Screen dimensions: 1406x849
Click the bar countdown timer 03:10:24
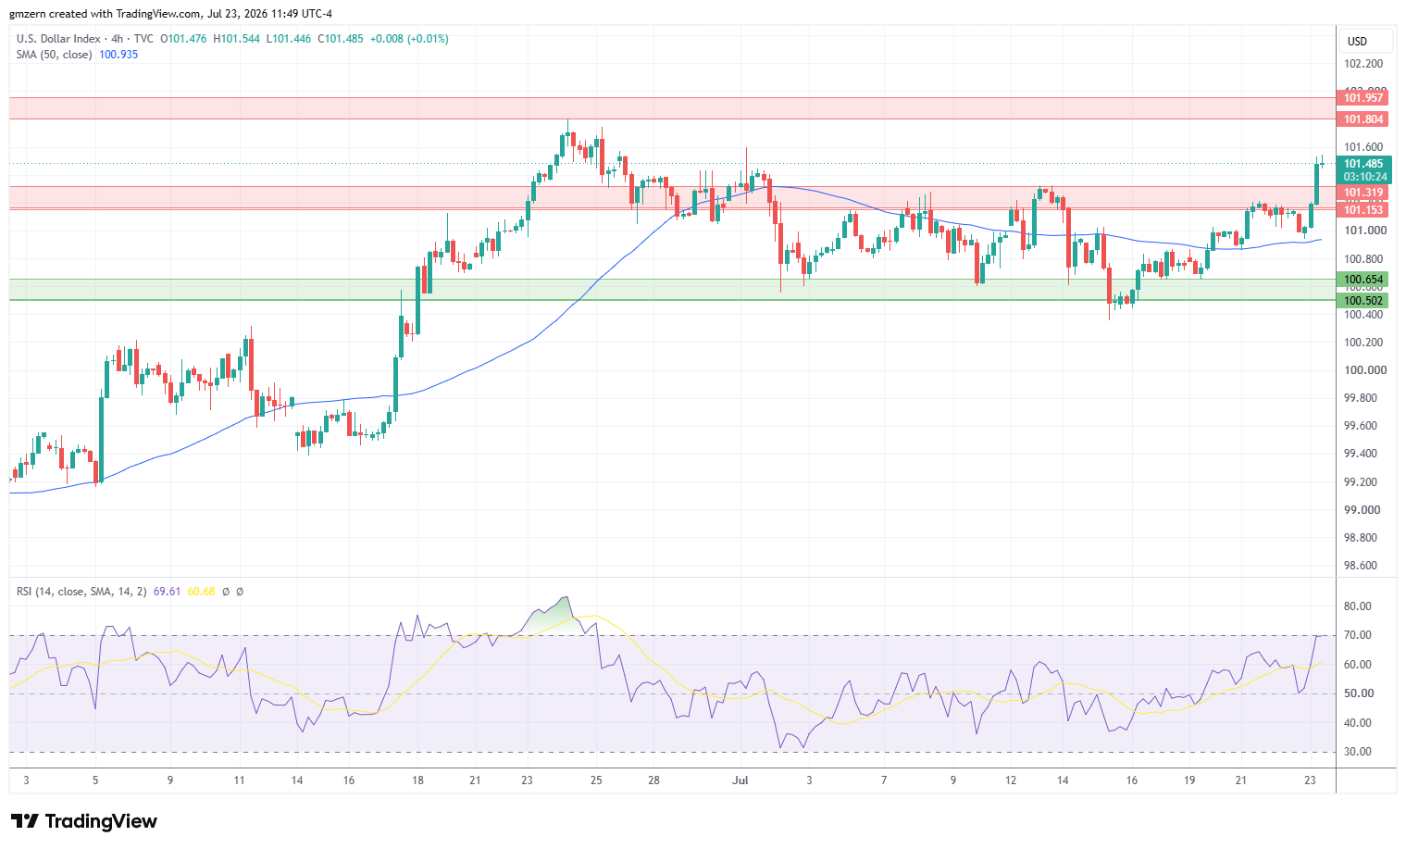pos(1364,177)
